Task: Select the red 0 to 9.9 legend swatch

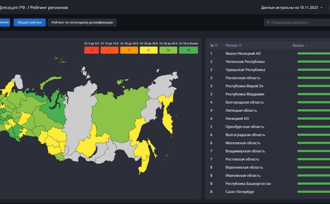Action: click(91, 50)
